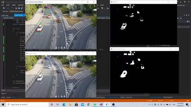Click the Ready status bar text
The width and height of the screenshot is (191, 107).
(x=3, y=100)
